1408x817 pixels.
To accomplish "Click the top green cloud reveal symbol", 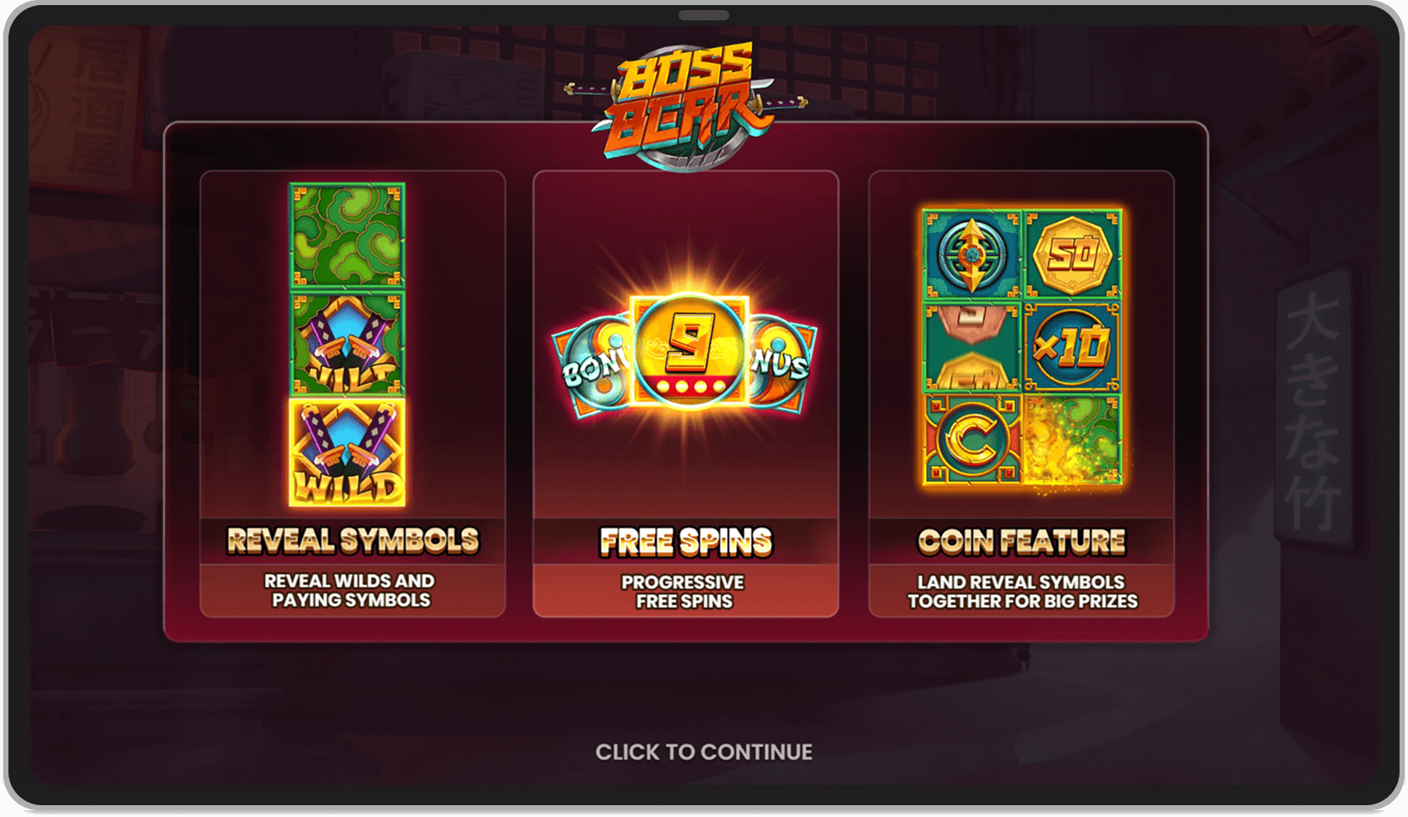I will (347, 236).
